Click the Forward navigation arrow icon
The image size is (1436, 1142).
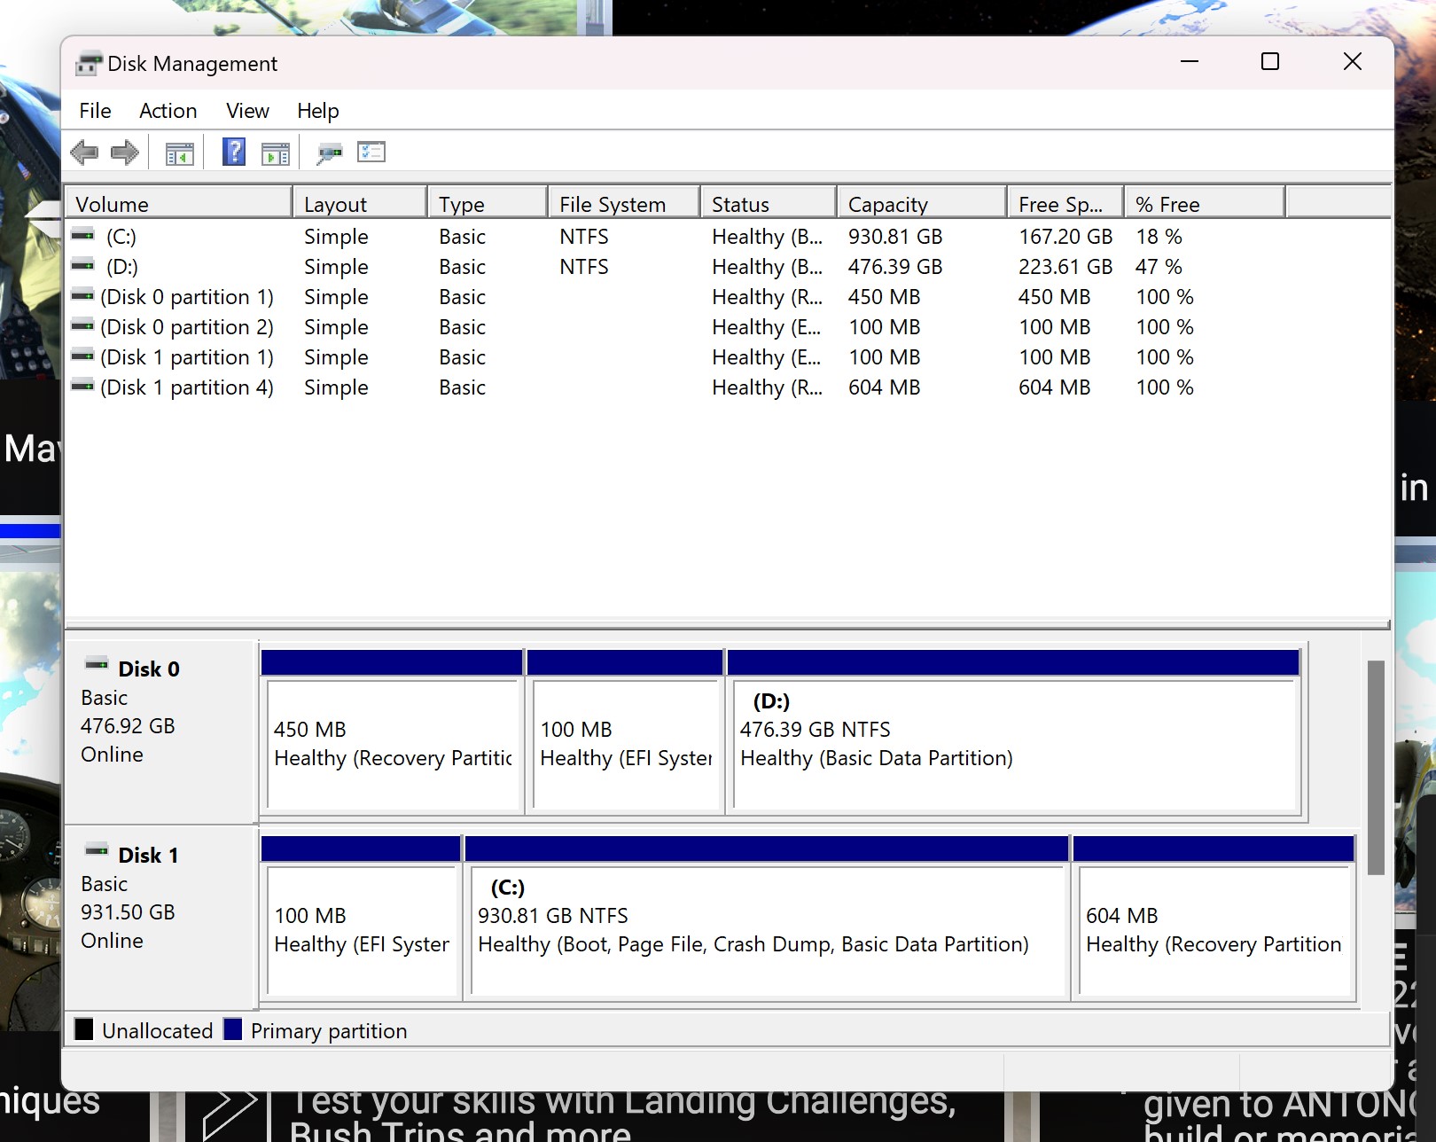coord(124,152)
